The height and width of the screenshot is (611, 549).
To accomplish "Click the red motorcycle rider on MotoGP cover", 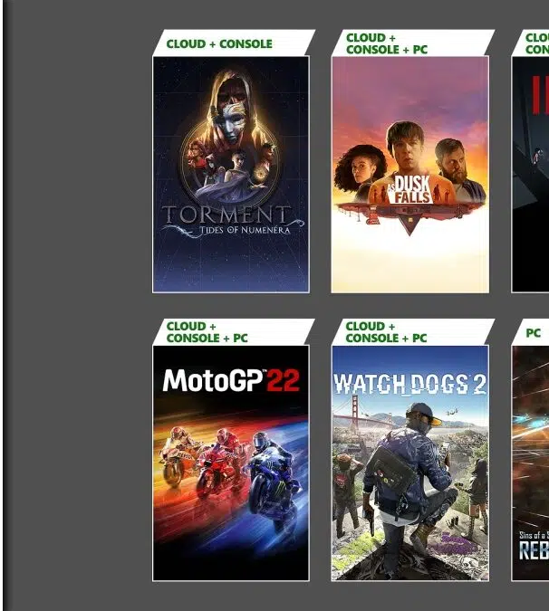I will click(x=218, y=462).
